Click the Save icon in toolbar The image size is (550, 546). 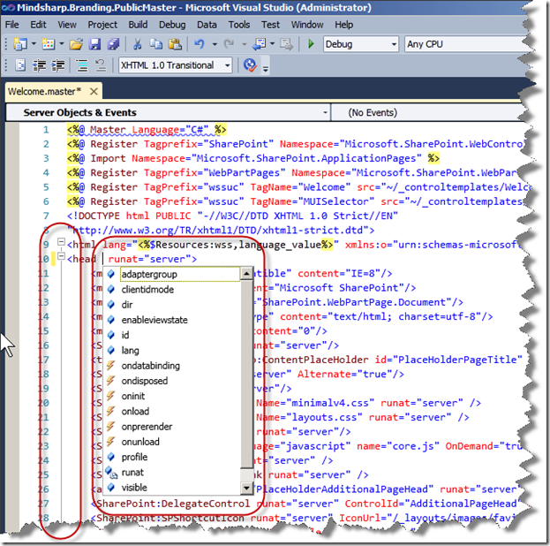[95, 44]
